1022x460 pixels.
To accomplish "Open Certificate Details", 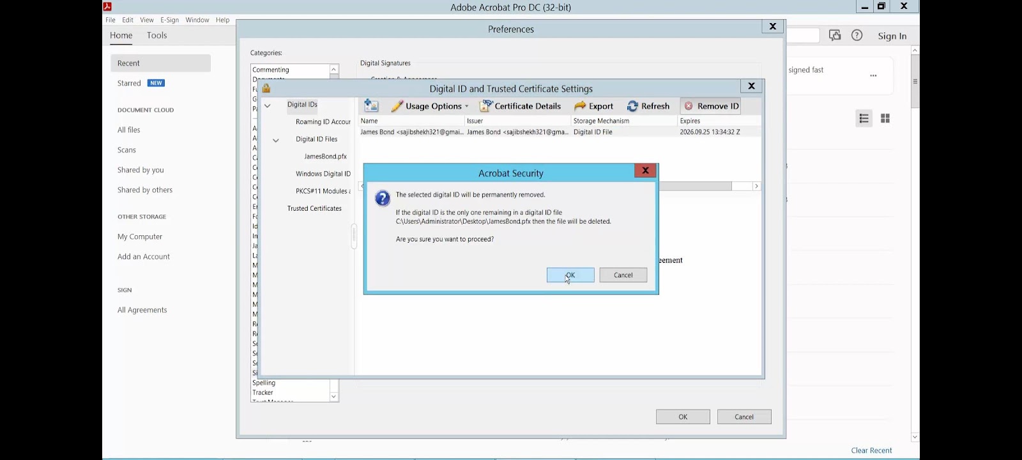I will click(520, 106).
